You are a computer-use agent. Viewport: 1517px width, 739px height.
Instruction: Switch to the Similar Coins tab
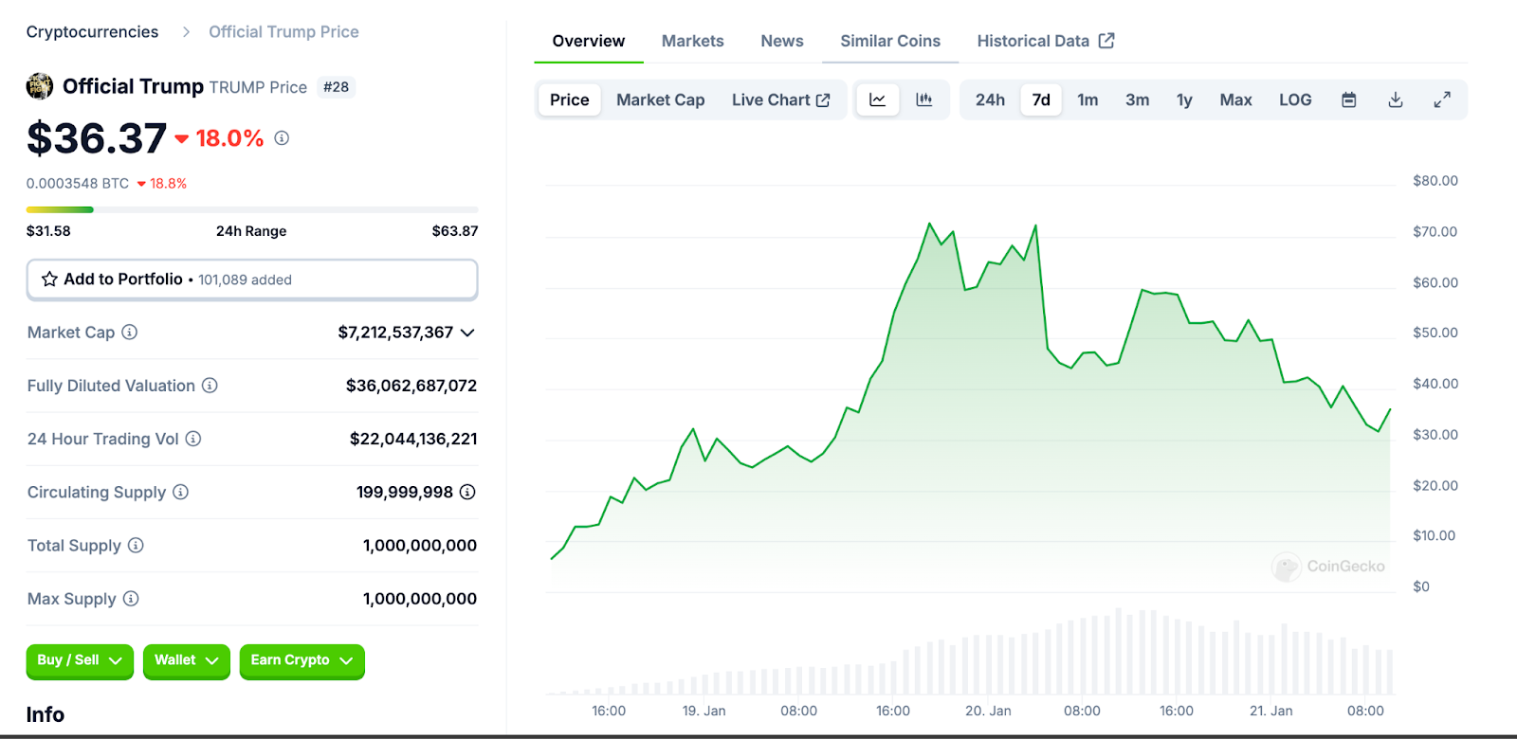(x=890, y=41)
